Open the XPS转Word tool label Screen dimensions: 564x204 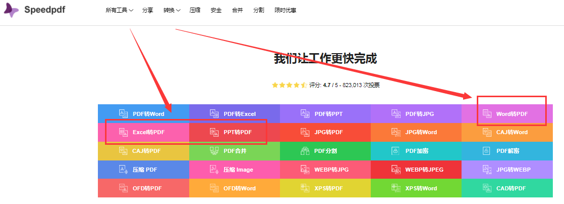(421, 188)
